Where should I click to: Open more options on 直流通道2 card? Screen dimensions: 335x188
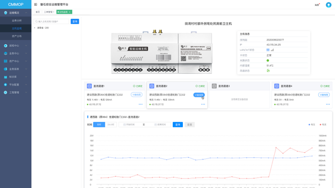203,105
